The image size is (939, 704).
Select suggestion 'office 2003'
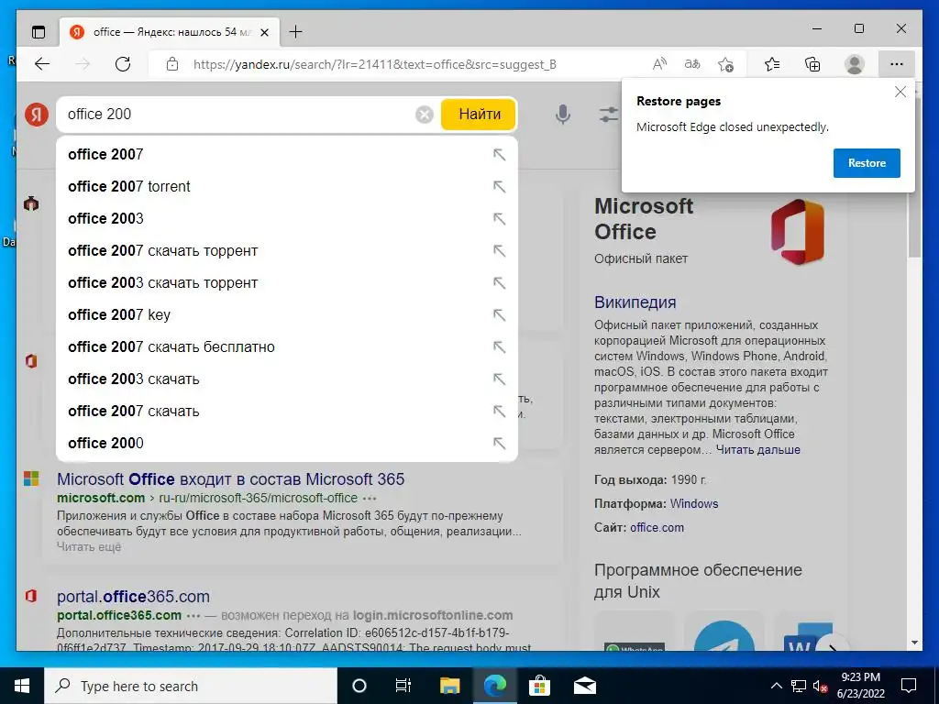(287, 218)
